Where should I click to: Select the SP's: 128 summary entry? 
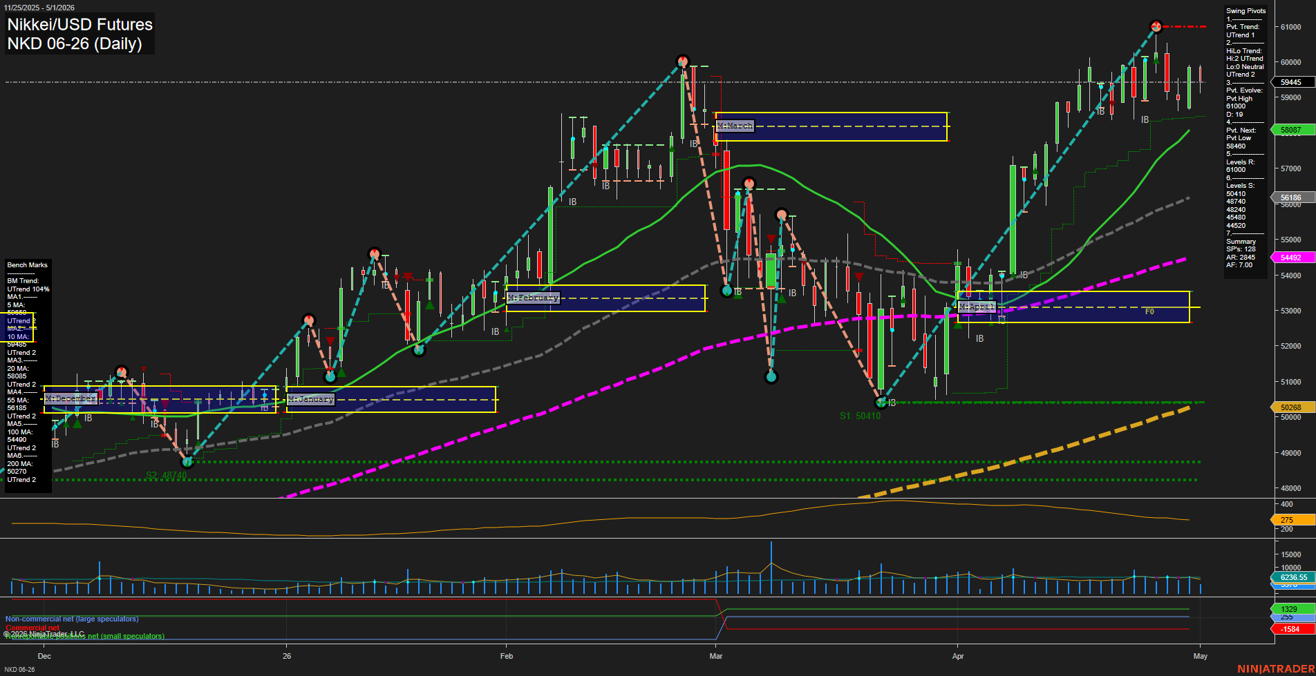tap(1241, 249)
